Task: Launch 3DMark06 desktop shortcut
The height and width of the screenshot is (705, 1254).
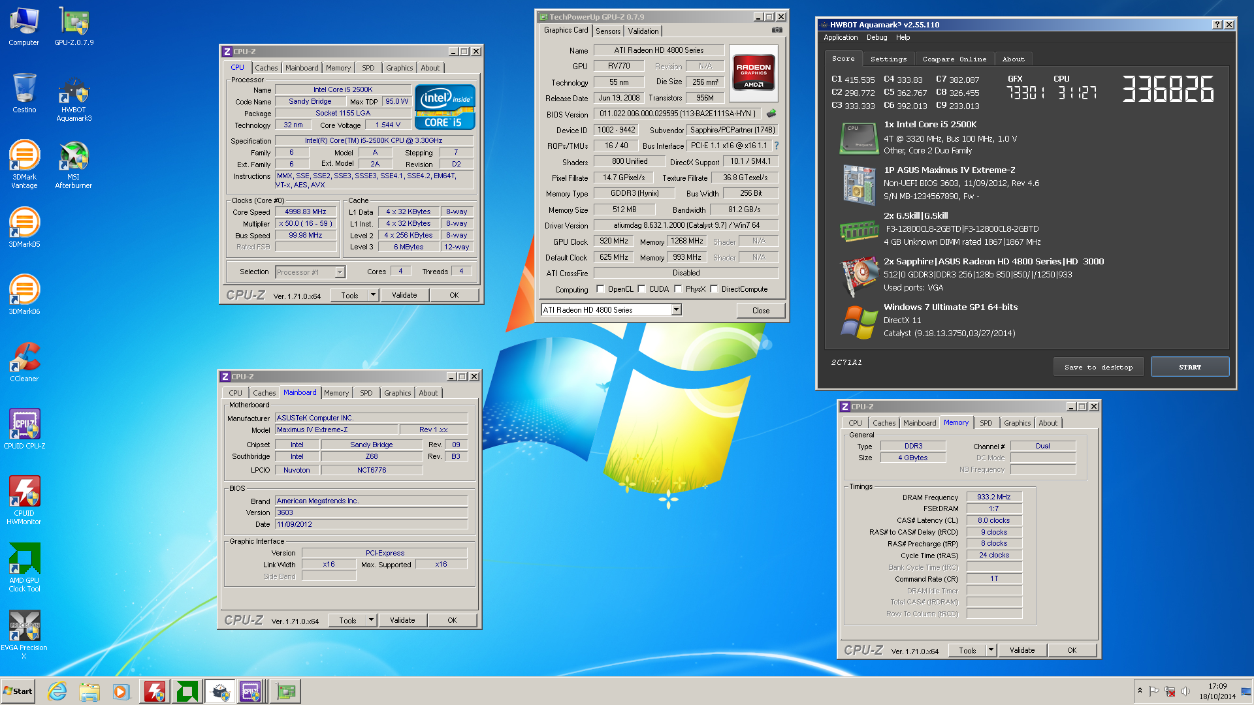Action: [x=24, y=294]
